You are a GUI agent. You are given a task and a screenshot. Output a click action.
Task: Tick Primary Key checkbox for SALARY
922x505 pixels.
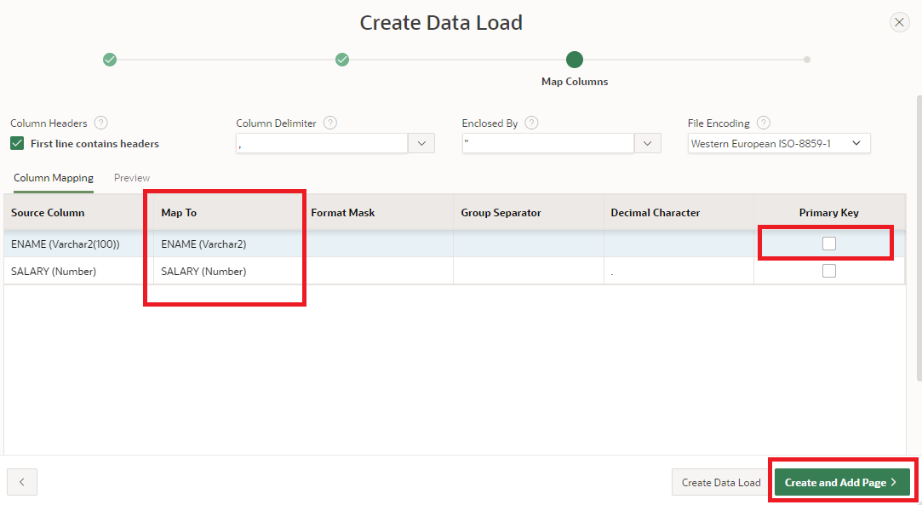pyautogui.click(x=829, y=271)
